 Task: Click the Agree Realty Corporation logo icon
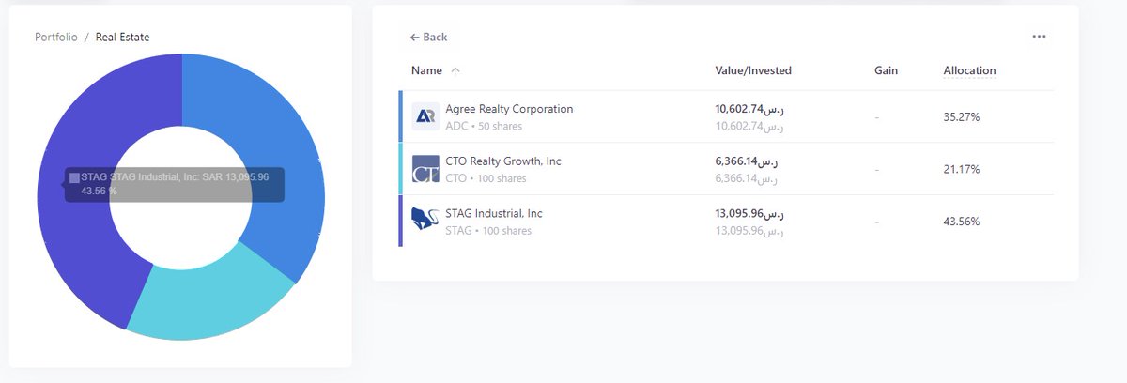pyautogui.click(x=425, y=116)
